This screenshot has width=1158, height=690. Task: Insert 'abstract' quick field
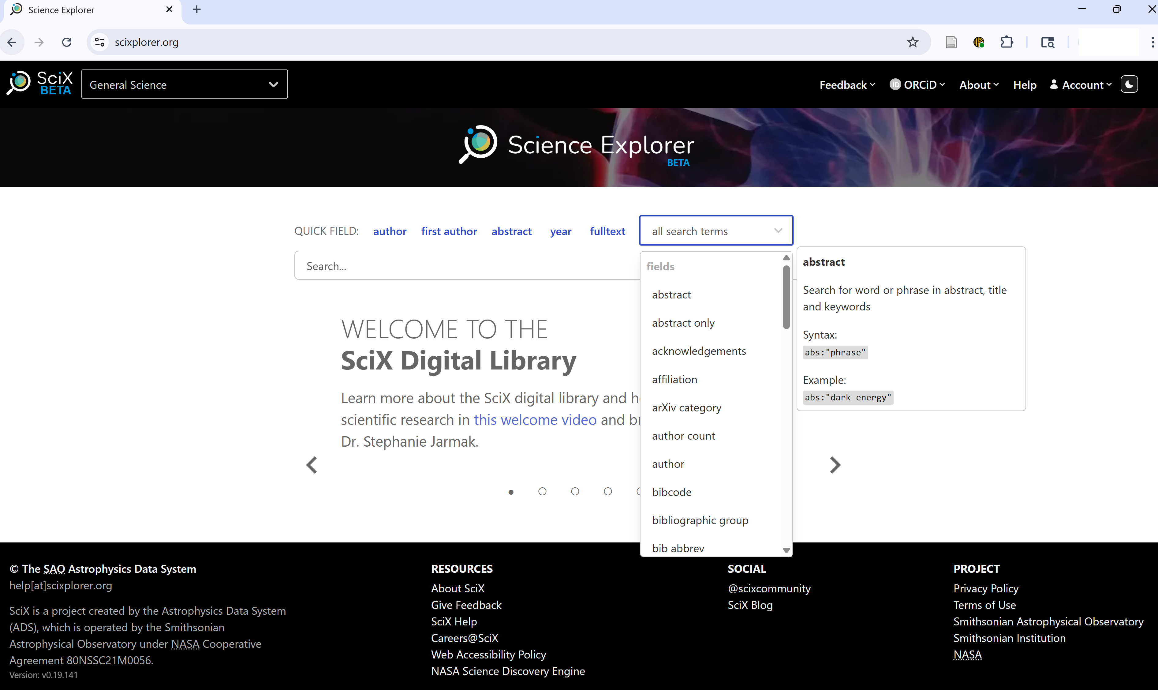tap(511, 231)
